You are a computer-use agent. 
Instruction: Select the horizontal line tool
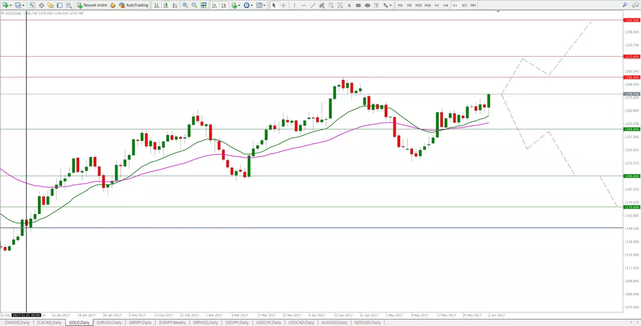pyautogui.click(x=304, y=5)
